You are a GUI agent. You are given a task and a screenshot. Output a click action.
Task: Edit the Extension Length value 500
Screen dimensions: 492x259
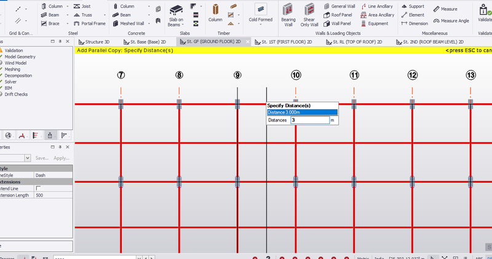pyautogui.click(x=53, y=195)
